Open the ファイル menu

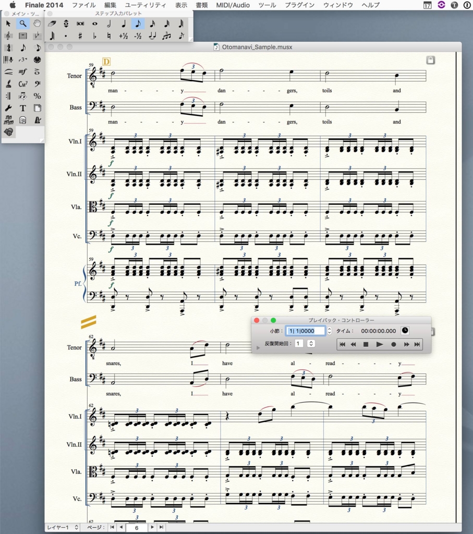tap(84, 5)
